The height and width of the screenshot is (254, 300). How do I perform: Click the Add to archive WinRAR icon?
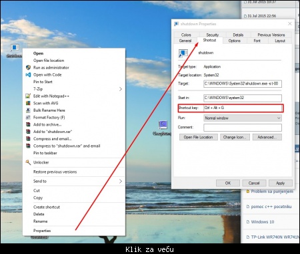coord(28,124)
